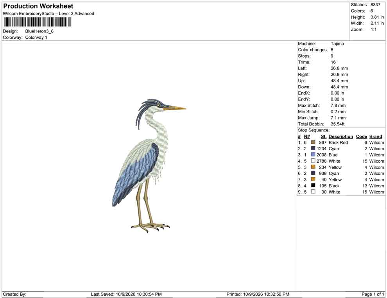Click the Min Stitch value '0.2 mm'
387x298 pixels.
pyautogui.click(x=338, y=111)
